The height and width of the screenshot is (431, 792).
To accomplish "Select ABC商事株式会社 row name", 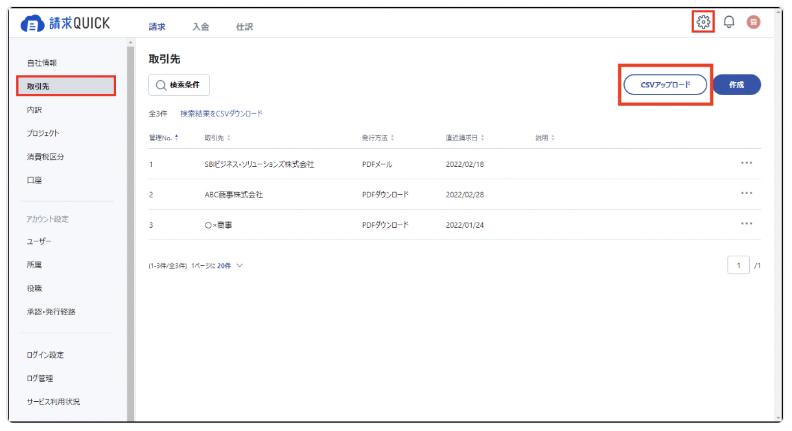I will point(233,194).
